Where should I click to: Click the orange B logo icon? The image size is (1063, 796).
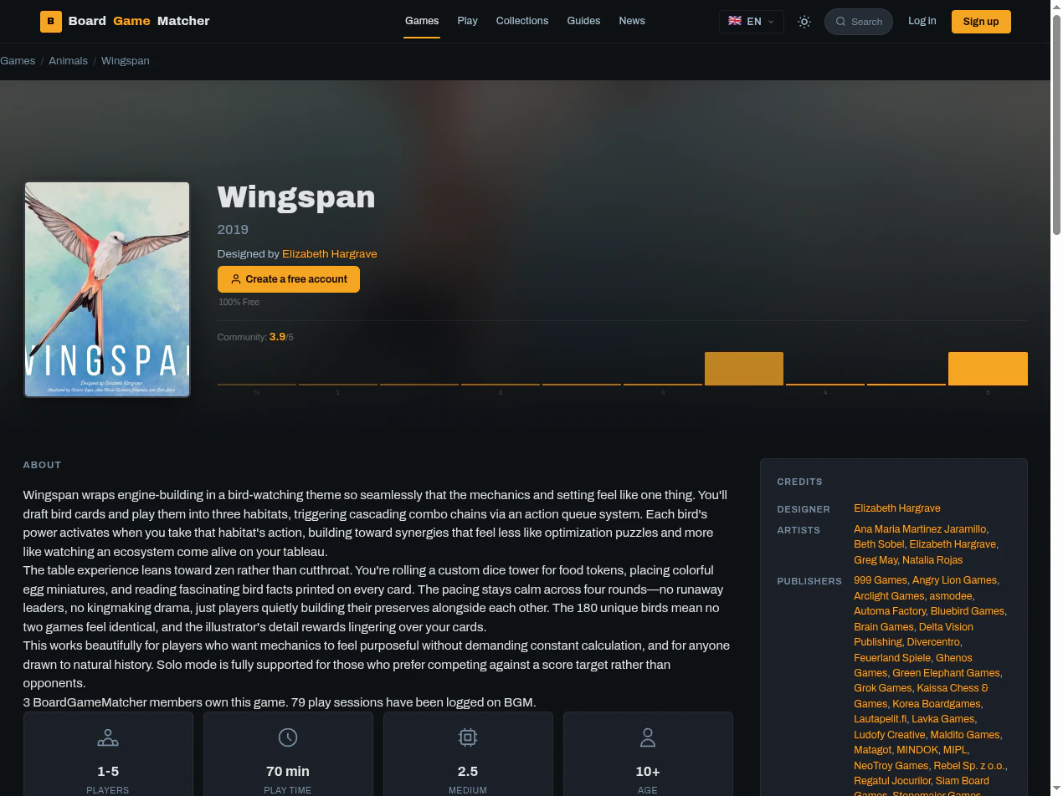(51, 22)
